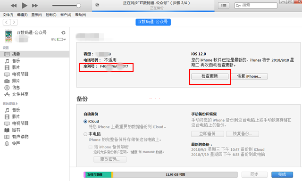Click the iOS 12.0 version text
Image resolution: width=302 pixels, height=181 pixels.
pyautogui.click(x=199, y=54)
